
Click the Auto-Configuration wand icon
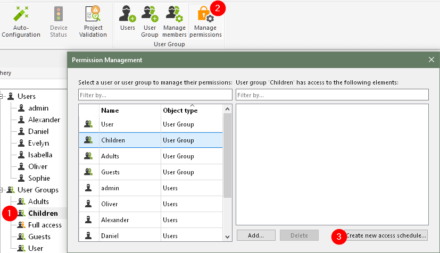21,14
